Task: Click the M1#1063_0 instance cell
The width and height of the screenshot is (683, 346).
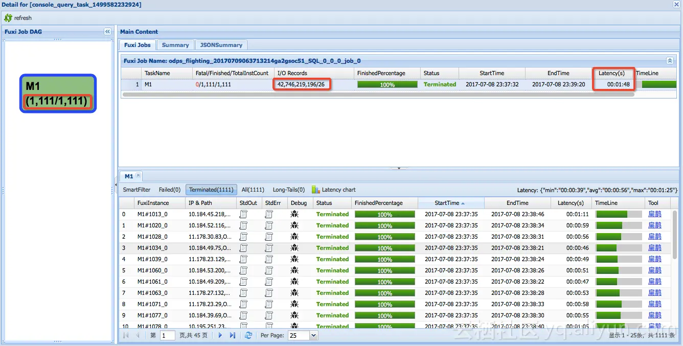Action: (x=159, y=293)
